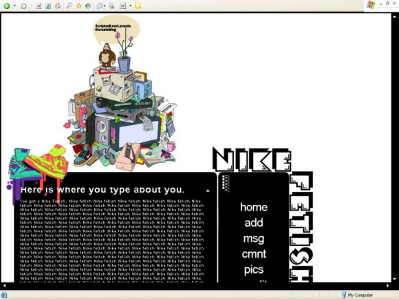Click the horizontal scrollbar left arrow
The image size is (399, 299).
pyautogui.click(x=4, y=285)
